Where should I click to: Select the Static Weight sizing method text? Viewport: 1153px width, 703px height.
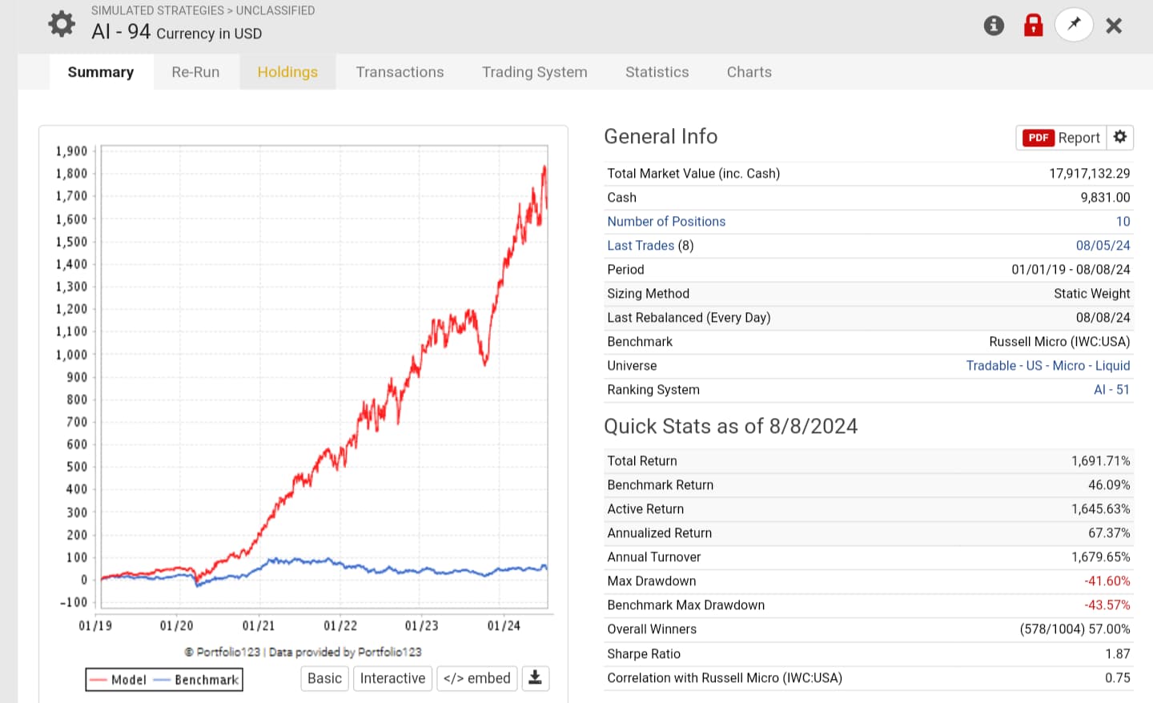click(1092, 294)
